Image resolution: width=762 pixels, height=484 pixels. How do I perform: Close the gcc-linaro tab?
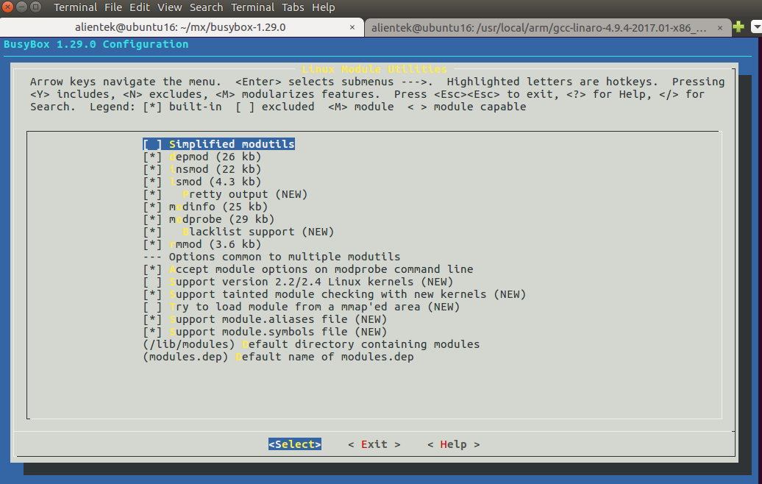point(720,28)
